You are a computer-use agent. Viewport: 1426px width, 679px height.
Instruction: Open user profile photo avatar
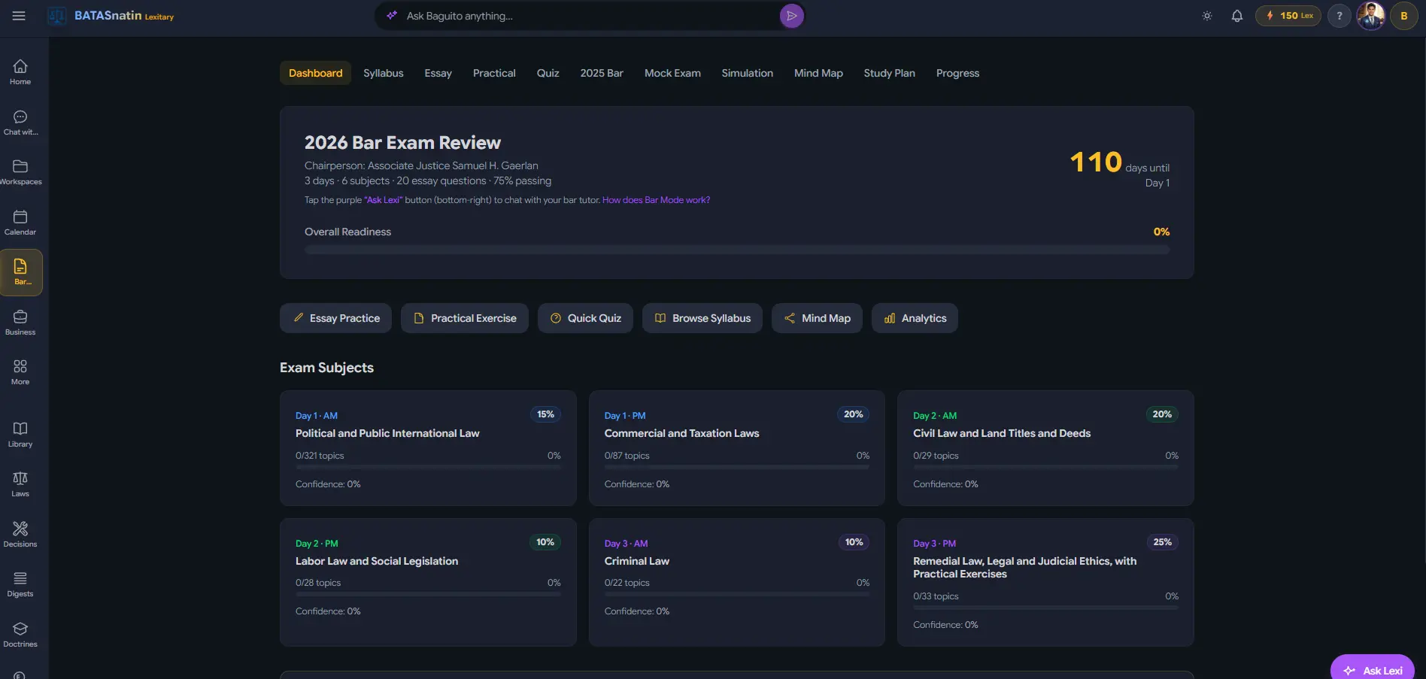click(1371, 16)
